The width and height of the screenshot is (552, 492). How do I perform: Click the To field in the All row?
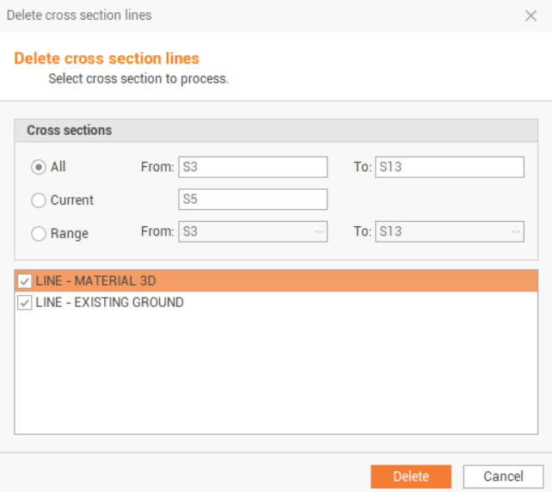point(449,167)
